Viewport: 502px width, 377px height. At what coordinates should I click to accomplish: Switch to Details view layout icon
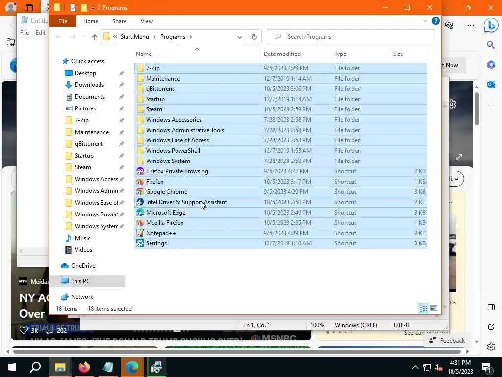(x=423, y=308)
